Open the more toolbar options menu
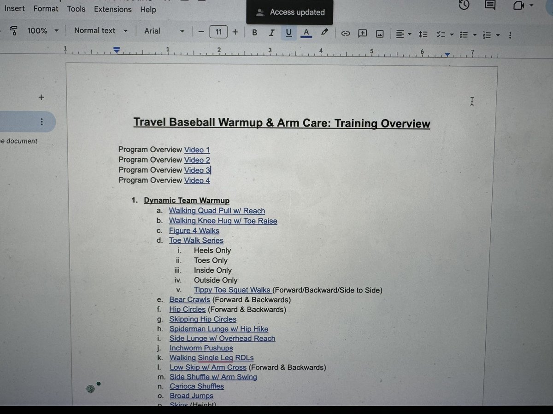Viewport: 553px width, 414px height. click(x=510, y=35)
